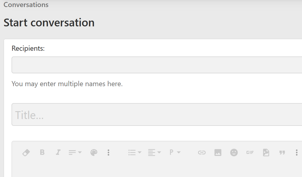Open the image insertion icon
302x177 pixels.
tap(218, 152)
